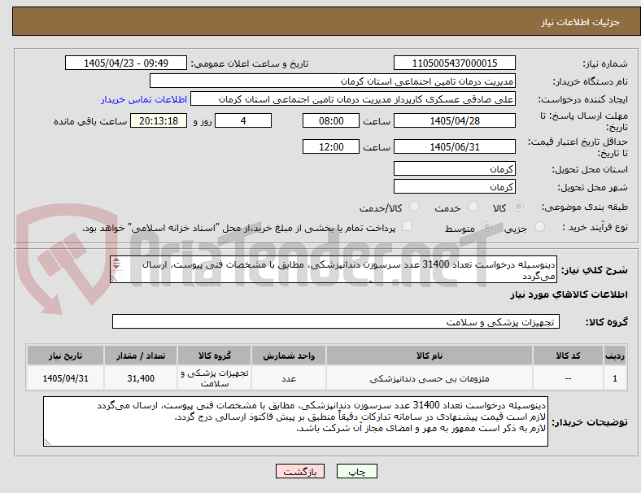Click item name ملزومات بی حسی دندانپزشکی cell

(x=430, y=378)
